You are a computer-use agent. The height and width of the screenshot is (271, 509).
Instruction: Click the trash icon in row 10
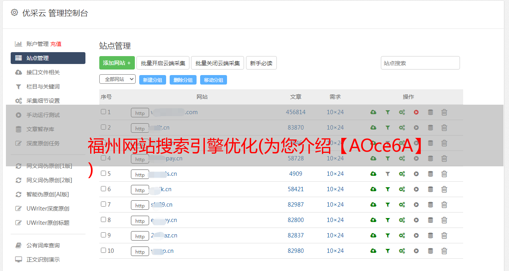(444, 251)
